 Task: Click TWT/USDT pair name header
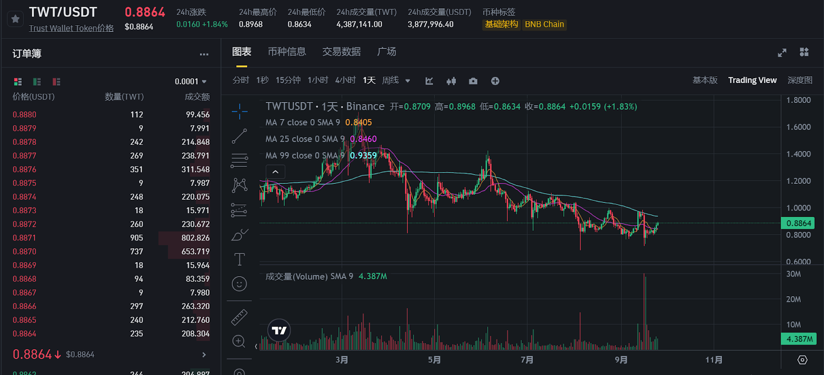(63, 12)
